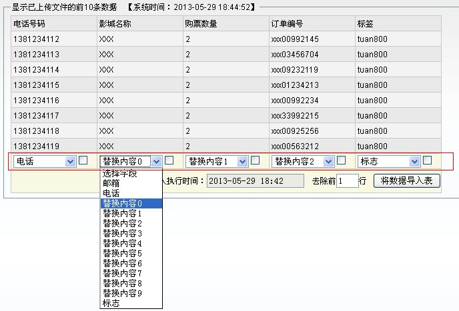Image resolution: width=459 pixels, height=311 pixels.
Task: Click the execution time input field
Action: click(256, 180)
